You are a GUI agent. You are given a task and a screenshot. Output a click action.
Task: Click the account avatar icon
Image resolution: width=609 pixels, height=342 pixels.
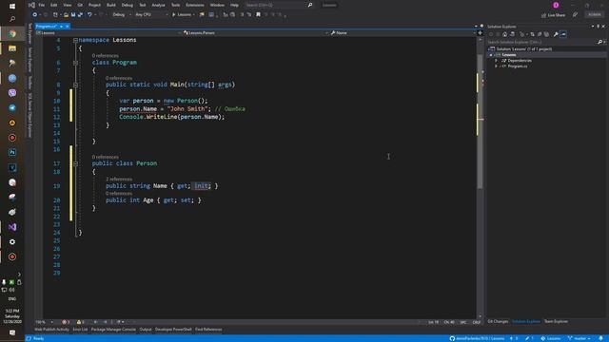(x=556, y=5)
